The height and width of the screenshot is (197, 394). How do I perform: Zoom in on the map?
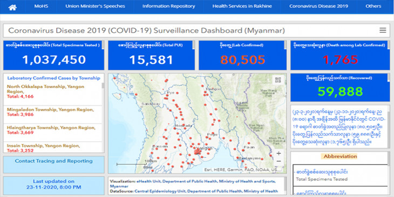pos(278,153)
